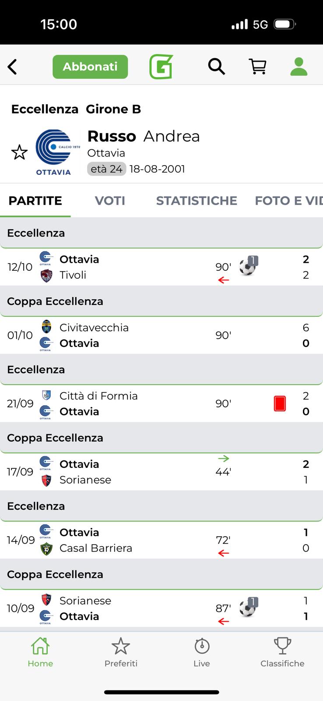Switch to the VOTI tab
The width and height of the screenshot is (323, 701).
pyautogui.click(x=110, y=201)
